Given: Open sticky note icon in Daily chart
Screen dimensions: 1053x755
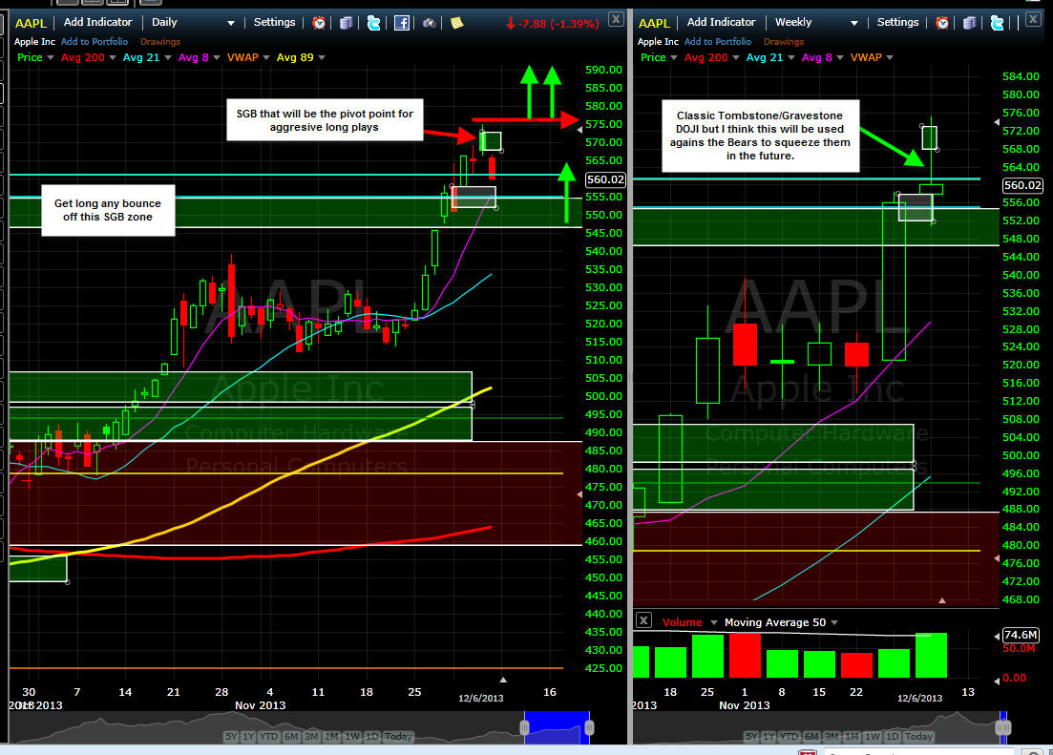Looking at the screenshot, I should point(456,23).
